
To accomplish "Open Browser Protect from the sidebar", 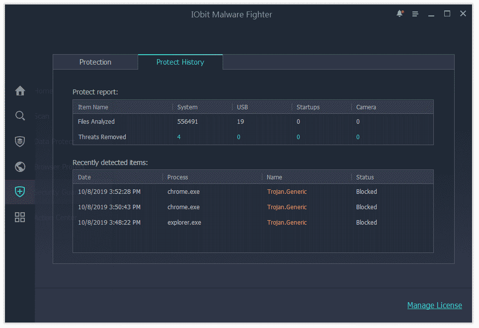I will (x=20, y=166).
